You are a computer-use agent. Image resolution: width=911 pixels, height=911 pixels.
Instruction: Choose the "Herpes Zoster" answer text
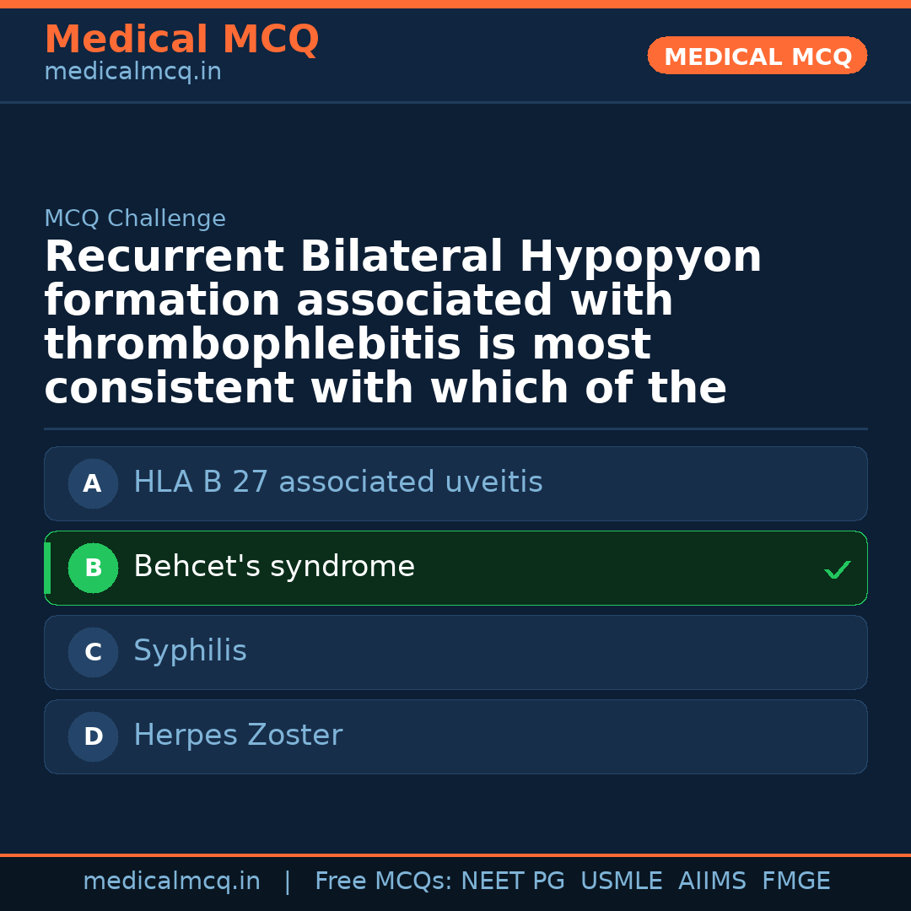coord(237,736)
